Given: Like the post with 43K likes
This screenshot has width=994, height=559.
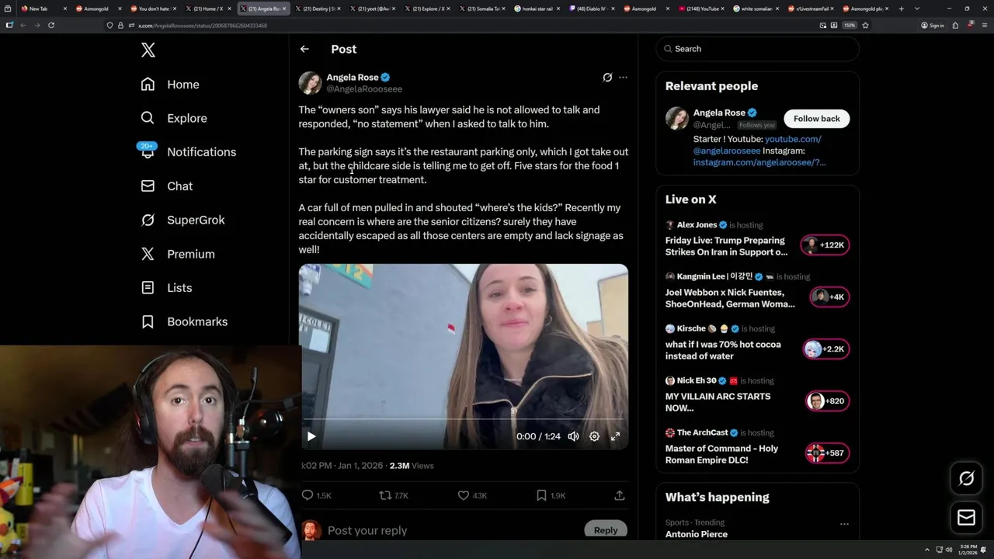Looking at the screenshot, I should coord(472,495).
